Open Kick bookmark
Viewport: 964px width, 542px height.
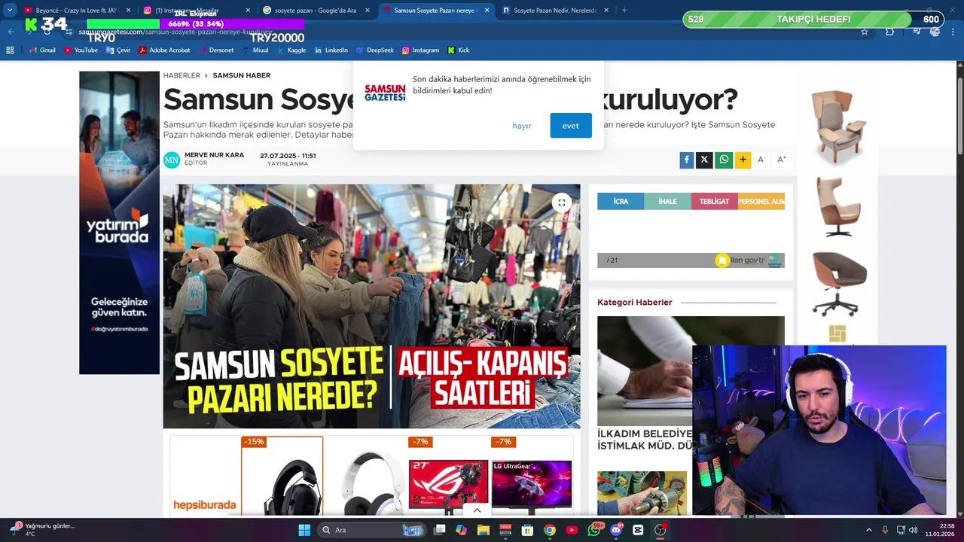[459, 50]
